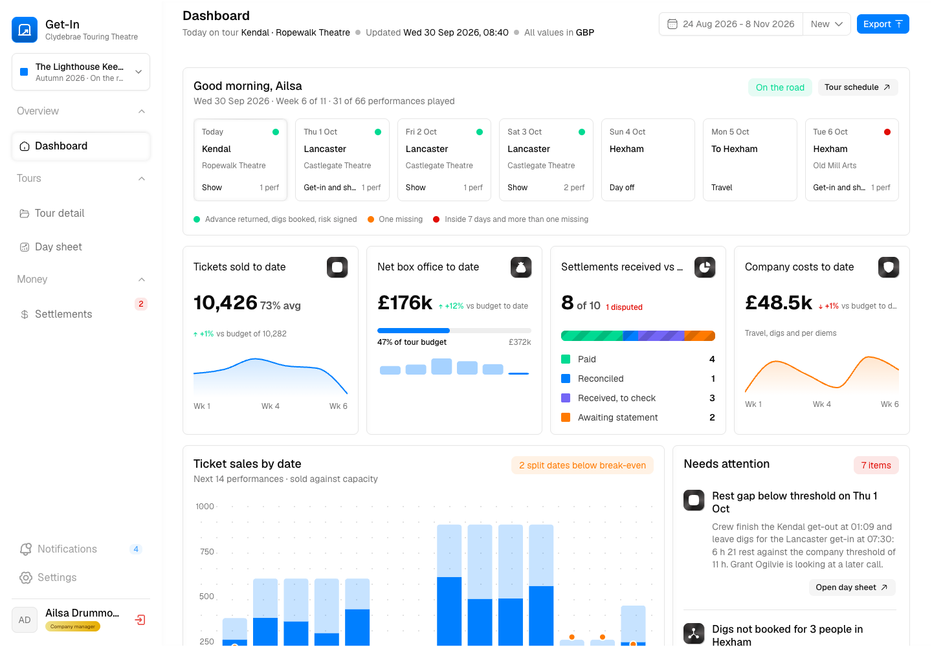The height and width of the screenshot is (647, 932).
Task: Click the calendar icon in date range
Action: pyautogui.click(x=672, y=24)
